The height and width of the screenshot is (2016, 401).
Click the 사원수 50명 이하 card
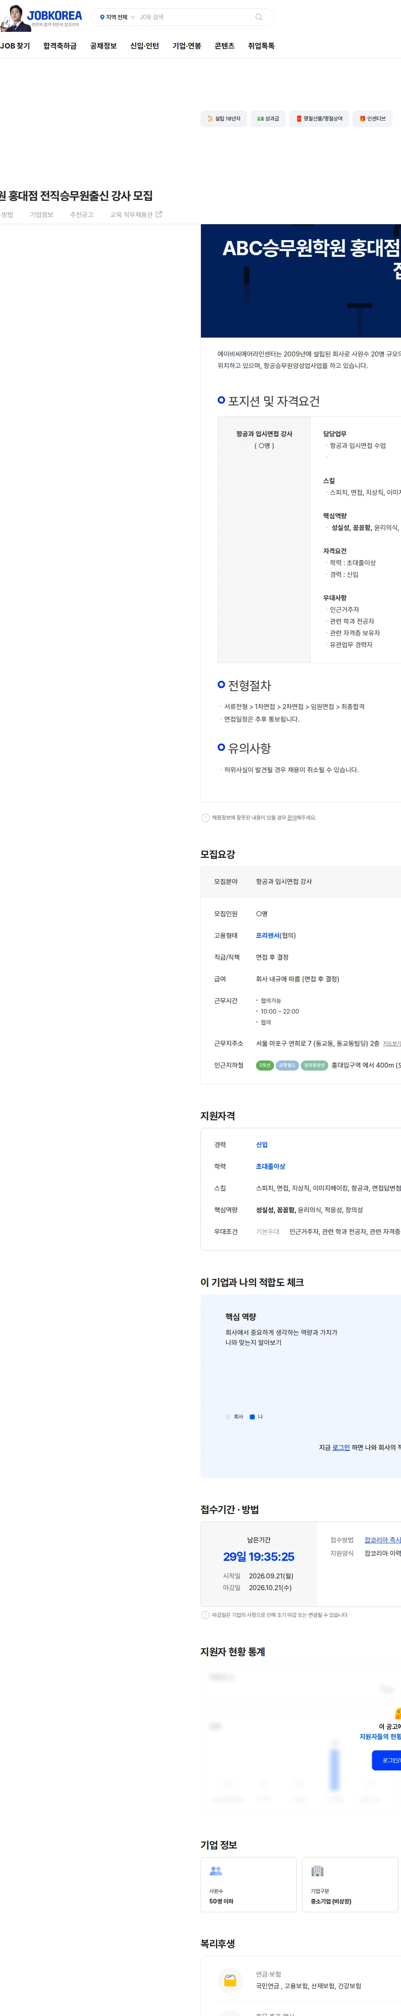pyautogui.click(x=249, y=1885)
